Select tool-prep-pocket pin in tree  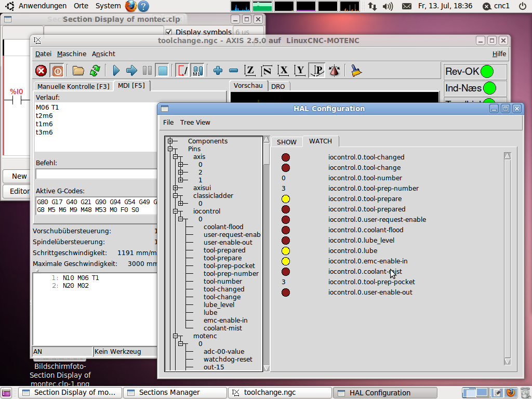229,265
